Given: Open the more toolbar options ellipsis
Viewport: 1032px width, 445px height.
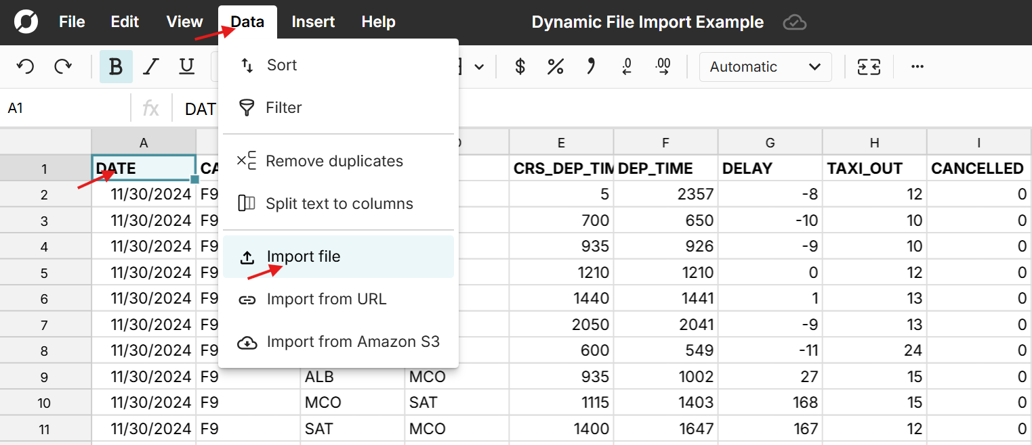Looking at the screenshot, I should click(917, 66).
